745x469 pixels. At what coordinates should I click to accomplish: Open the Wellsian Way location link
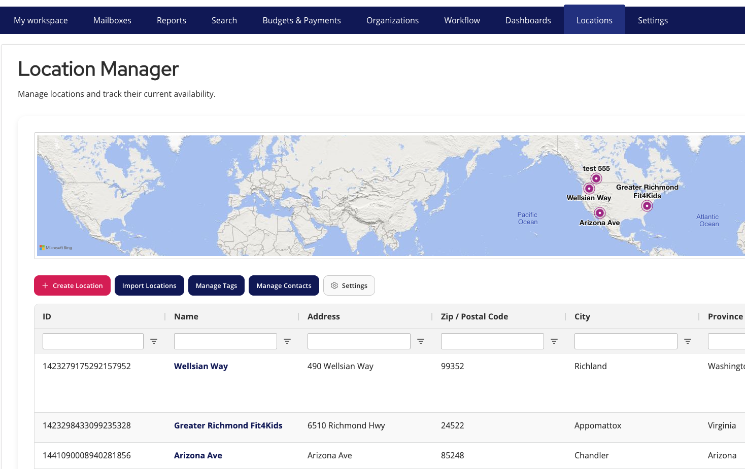(x=201, y=366)
